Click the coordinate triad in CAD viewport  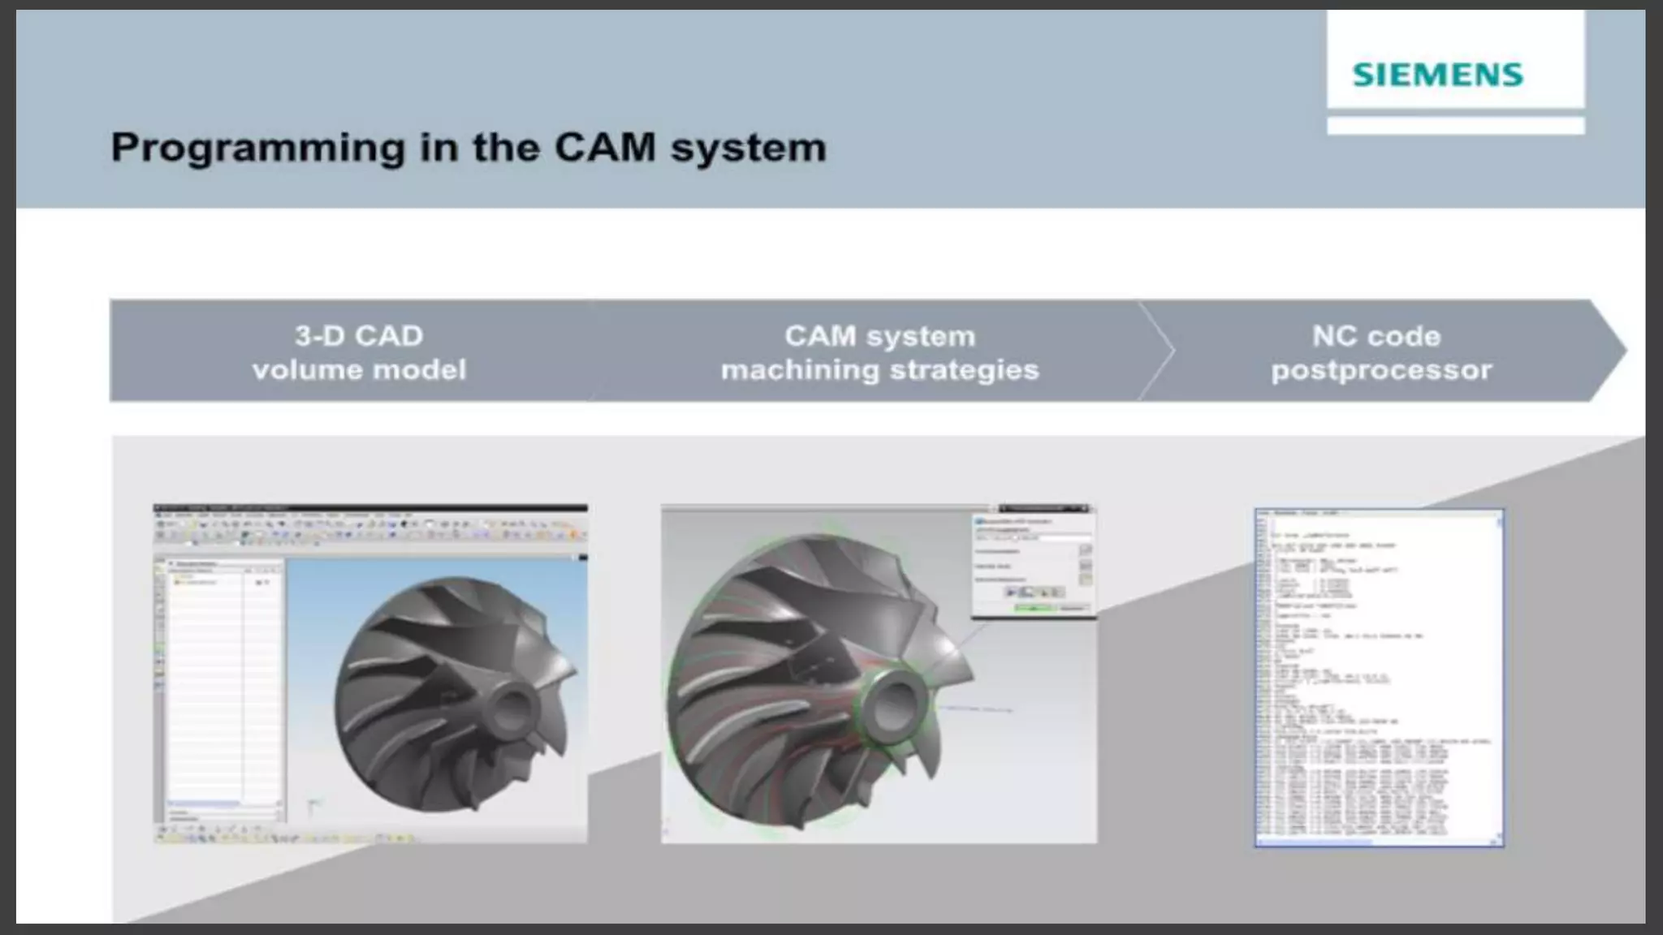pos(313,805)
